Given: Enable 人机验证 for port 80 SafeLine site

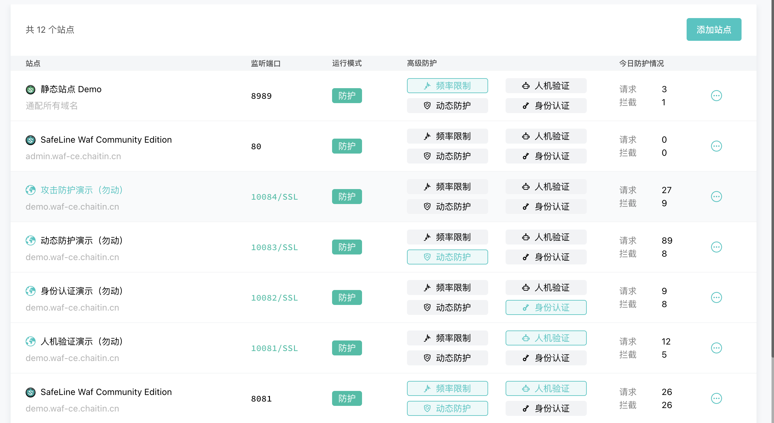Looking at the screenshot, I should [546, 136].
